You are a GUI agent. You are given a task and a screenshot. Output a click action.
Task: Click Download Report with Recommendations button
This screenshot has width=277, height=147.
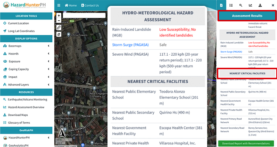(246, 143)
